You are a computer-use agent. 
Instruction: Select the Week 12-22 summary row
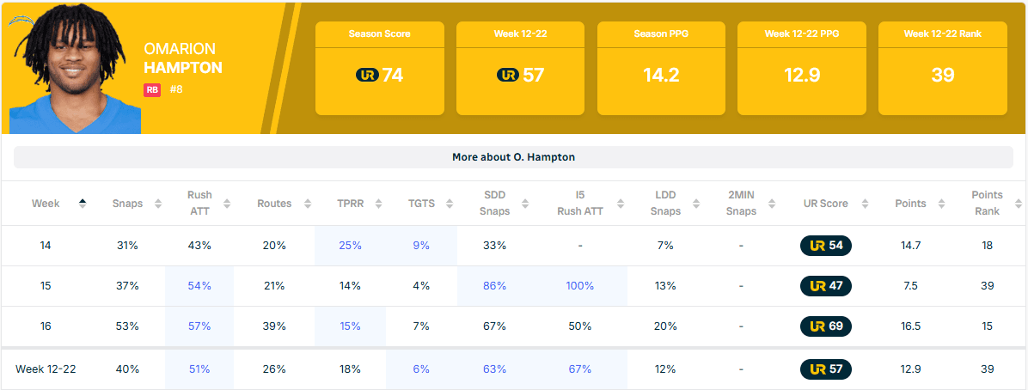tap(46, 369)
